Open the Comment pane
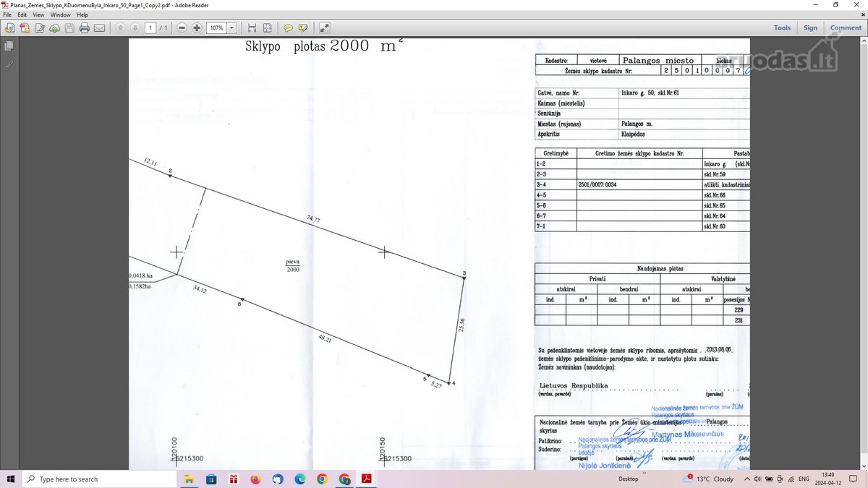868x488 pixels. coord(845,28)
